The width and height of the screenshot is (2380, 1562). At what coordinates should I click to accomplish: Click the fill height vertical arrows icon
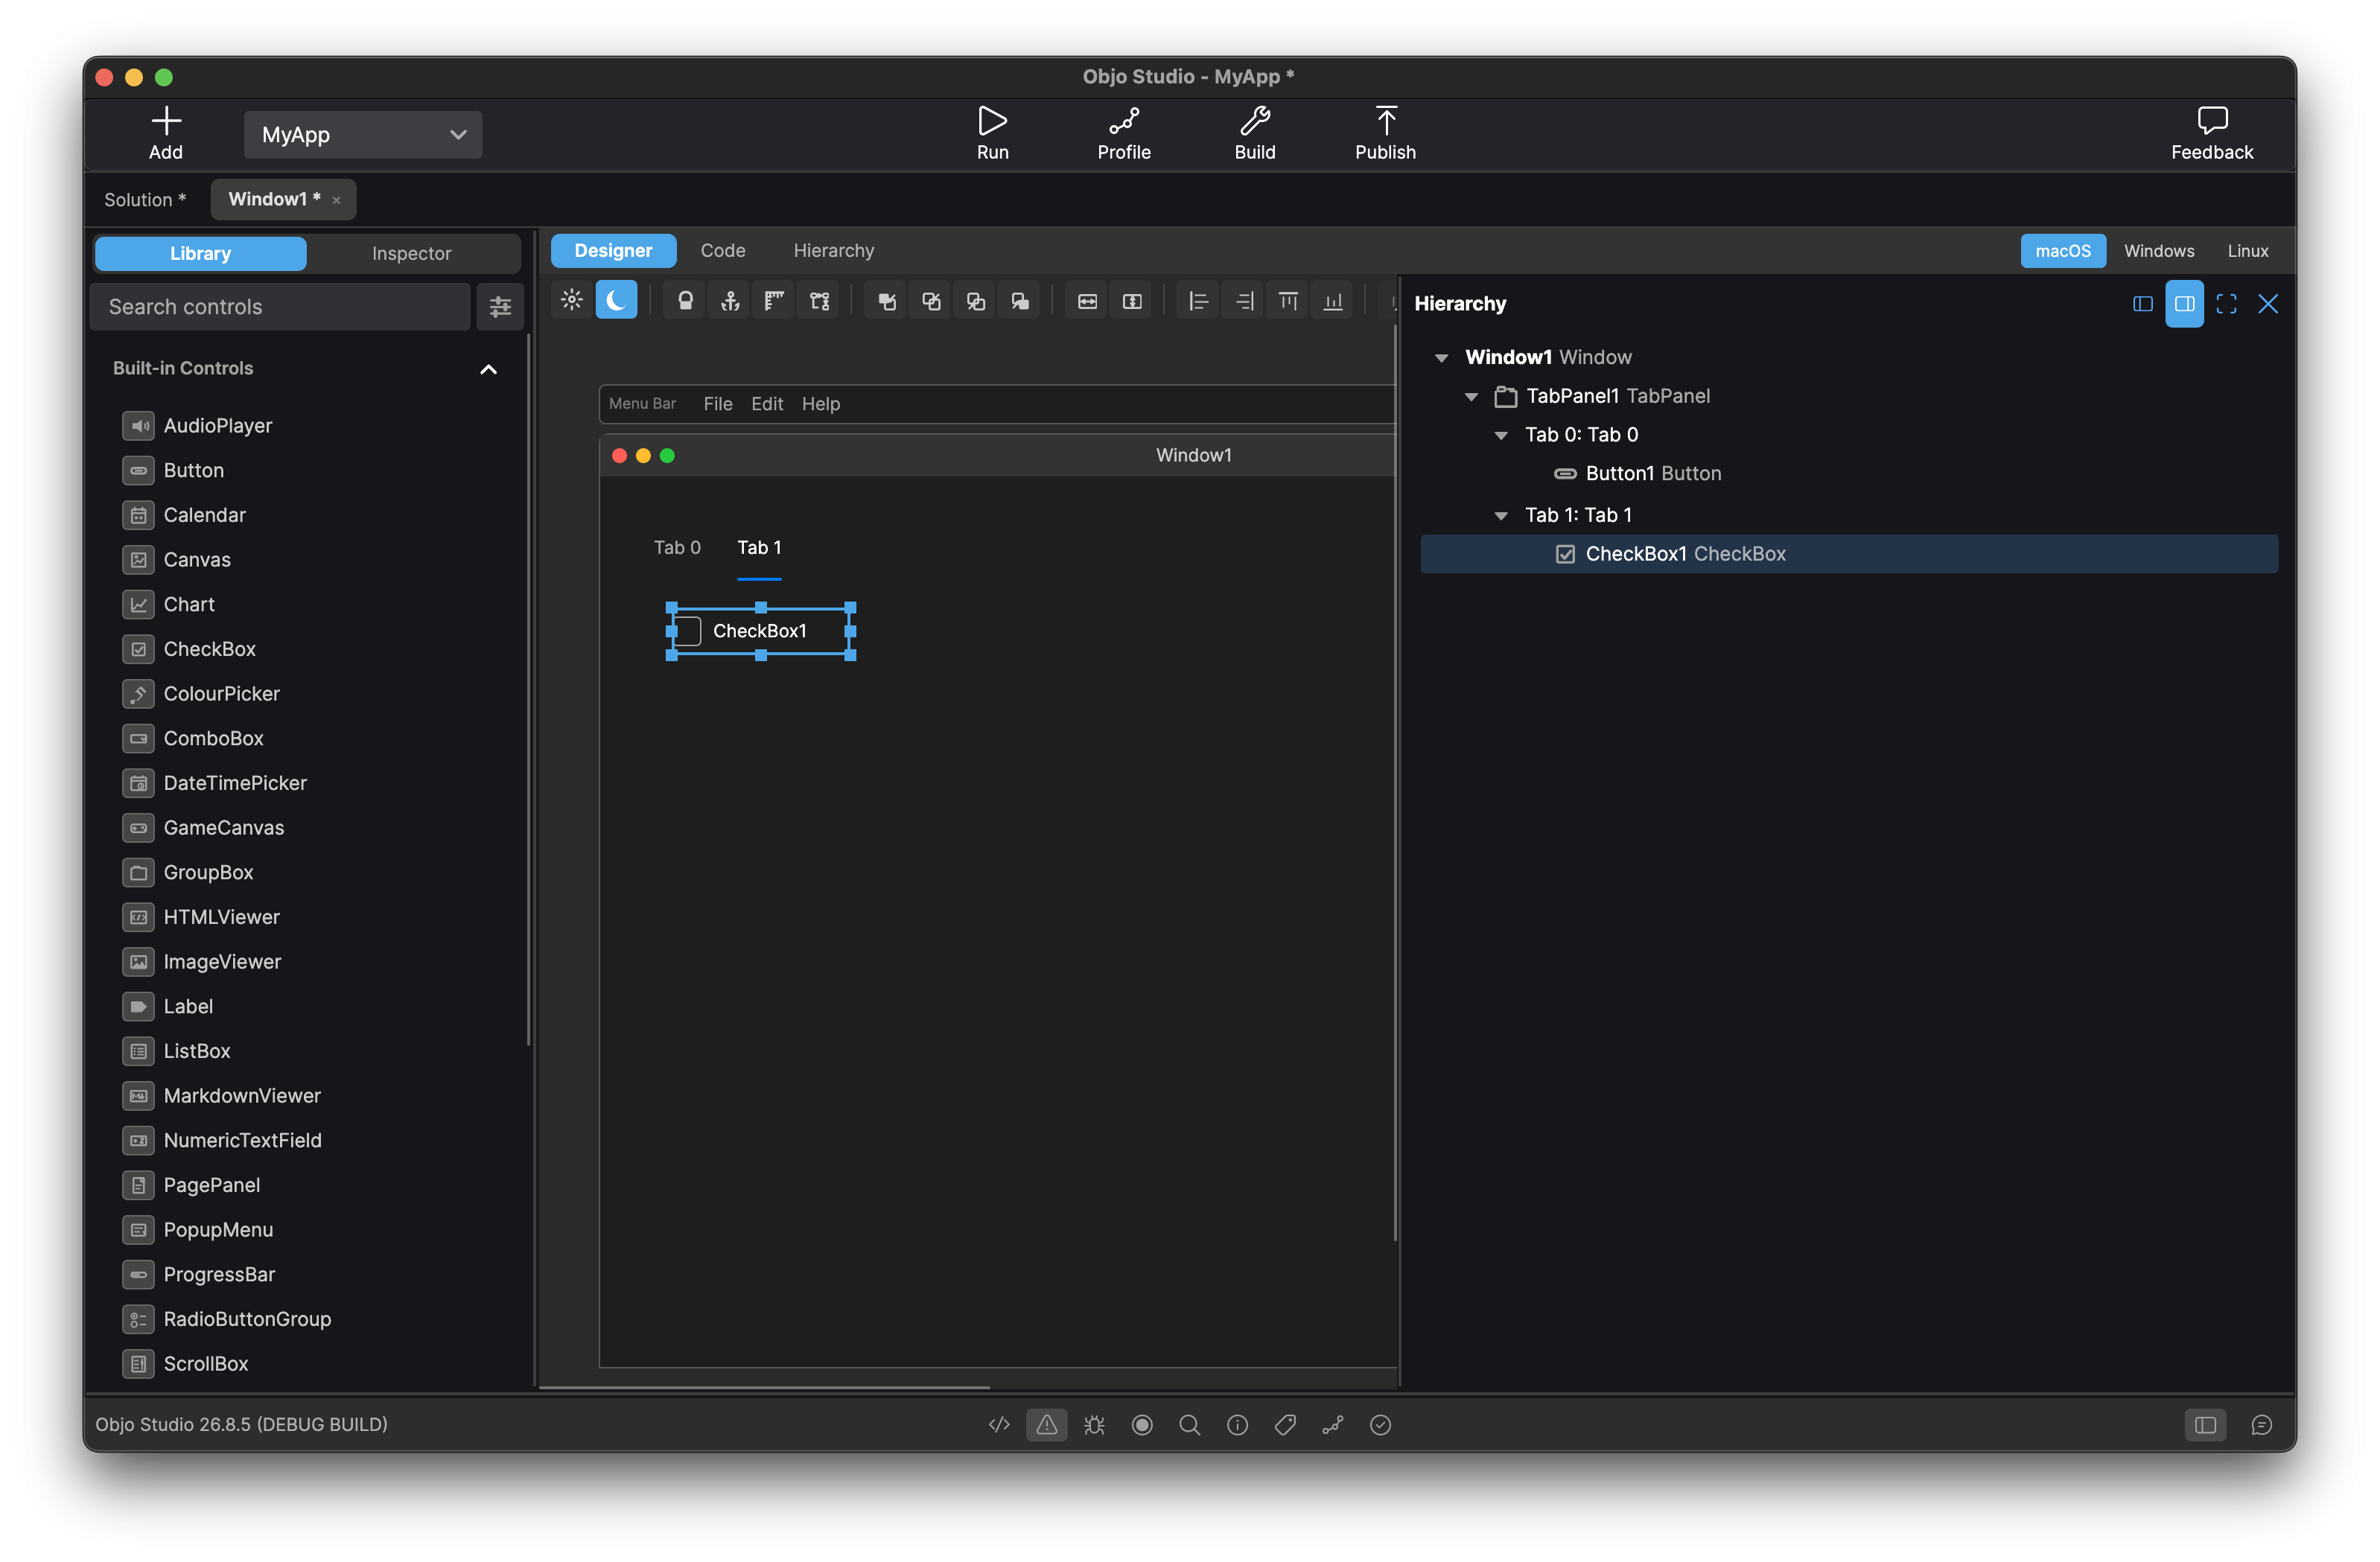tap(1132, 301)
